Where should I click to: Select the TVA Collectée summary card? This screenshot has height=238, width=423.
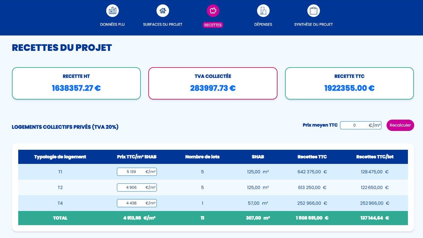click(213, 84)
